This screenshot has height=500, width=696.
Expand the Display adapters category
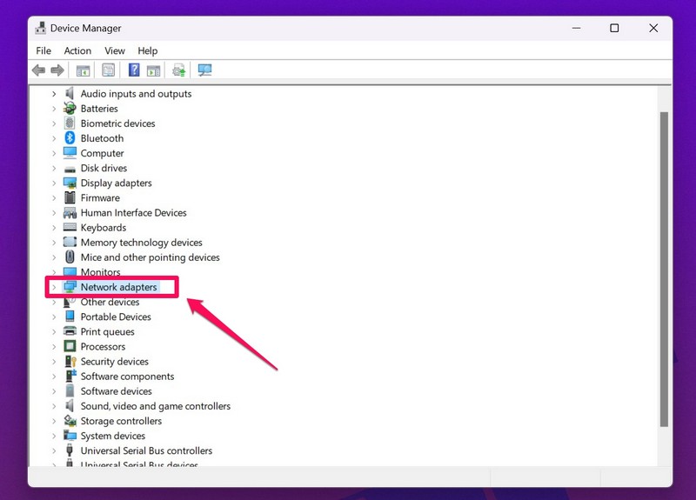click(54, 183)
